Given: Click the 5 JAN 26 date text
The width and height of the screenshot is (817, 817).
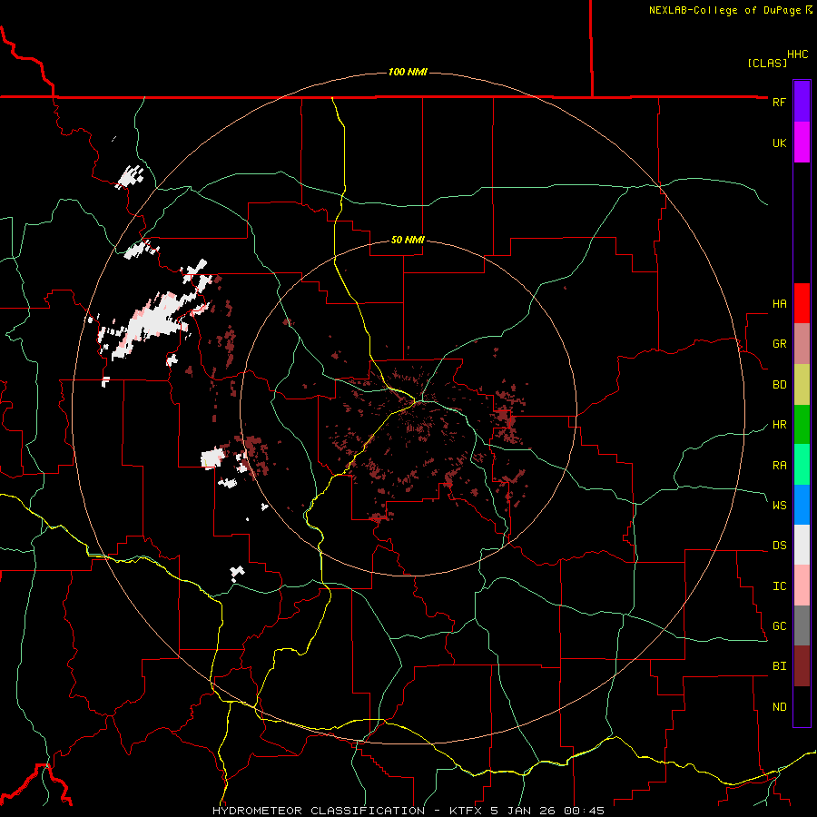Looking at the screenshot, I should click(524, 811).
